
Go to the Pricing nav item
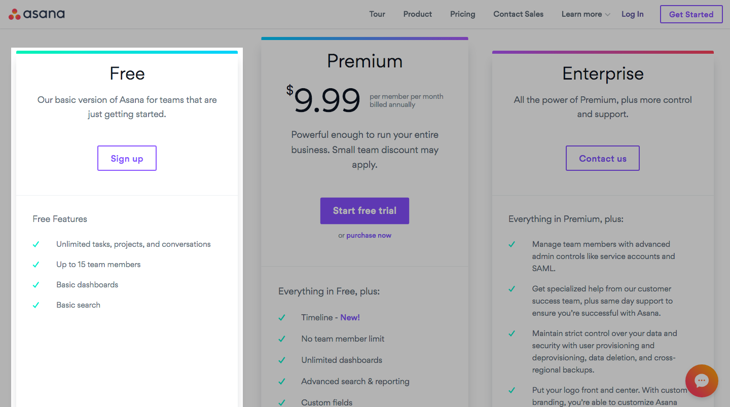pyautogui.click(x=462, y=14)
